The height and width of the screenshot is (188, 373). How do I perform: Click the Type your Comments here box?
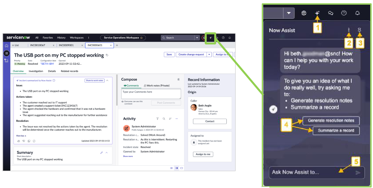click(151, 94)
